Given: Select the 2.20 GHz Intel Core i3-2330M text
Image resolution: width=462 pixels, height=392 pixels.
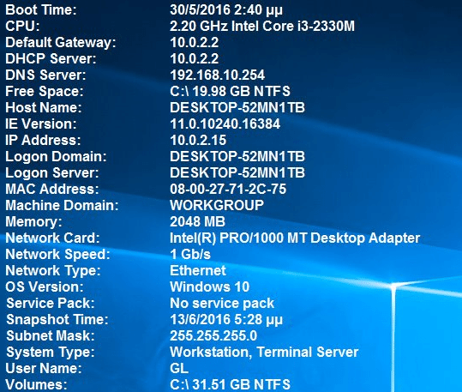Looking at the screenshot, I should (262, 27).
